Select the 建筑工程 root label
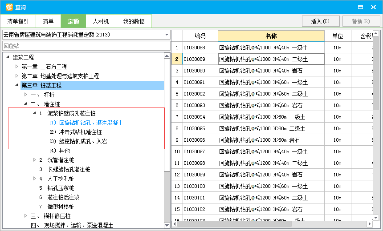383x231 pixels. click(x=23, y=57)
